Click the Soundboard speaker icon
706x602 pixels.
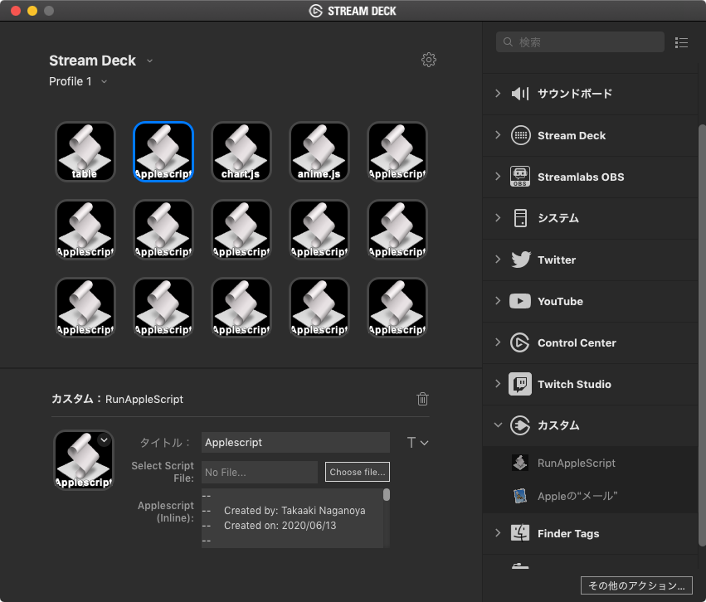[520, 94]
